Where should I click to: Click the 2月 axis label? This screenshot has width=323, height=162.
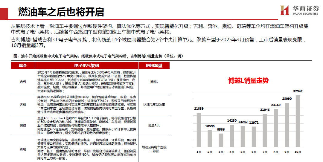210,152
